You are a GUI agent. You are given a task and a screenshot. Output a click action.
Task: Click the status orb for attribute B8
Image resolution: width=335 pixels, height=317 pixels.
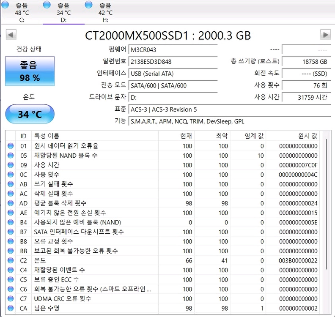click(x=11, y=241)
